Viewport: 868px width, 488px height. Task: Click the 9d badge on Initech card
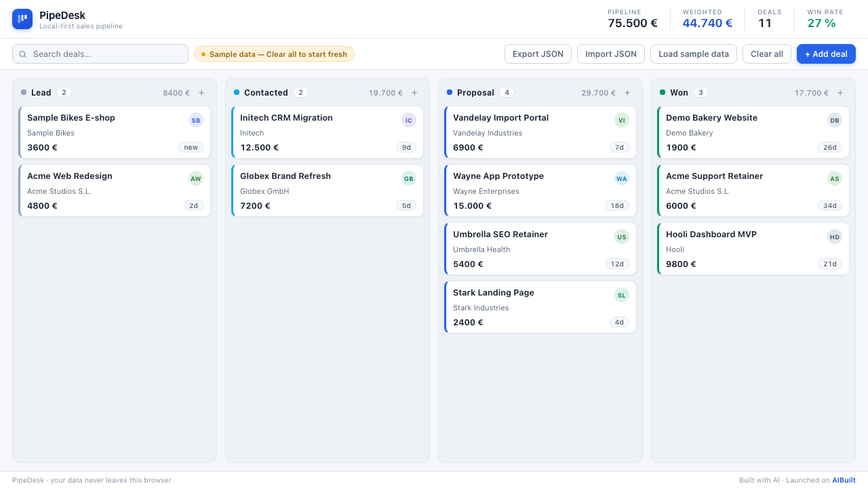coord(407,147)
